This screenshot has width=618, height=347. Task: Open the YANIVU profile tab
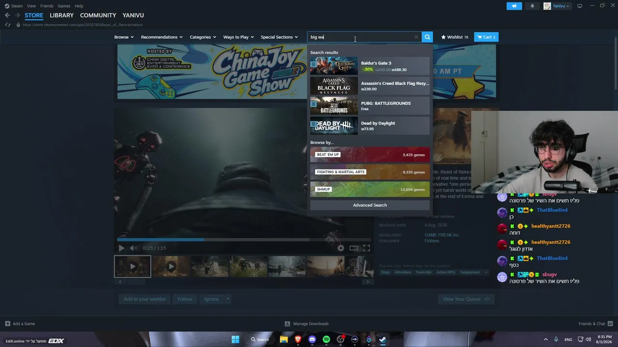point(133,15)
